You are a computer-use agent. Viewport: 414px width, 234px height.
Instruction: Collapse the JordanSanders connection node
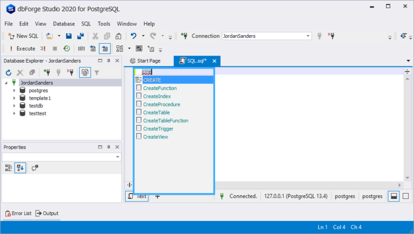(6, 83)
